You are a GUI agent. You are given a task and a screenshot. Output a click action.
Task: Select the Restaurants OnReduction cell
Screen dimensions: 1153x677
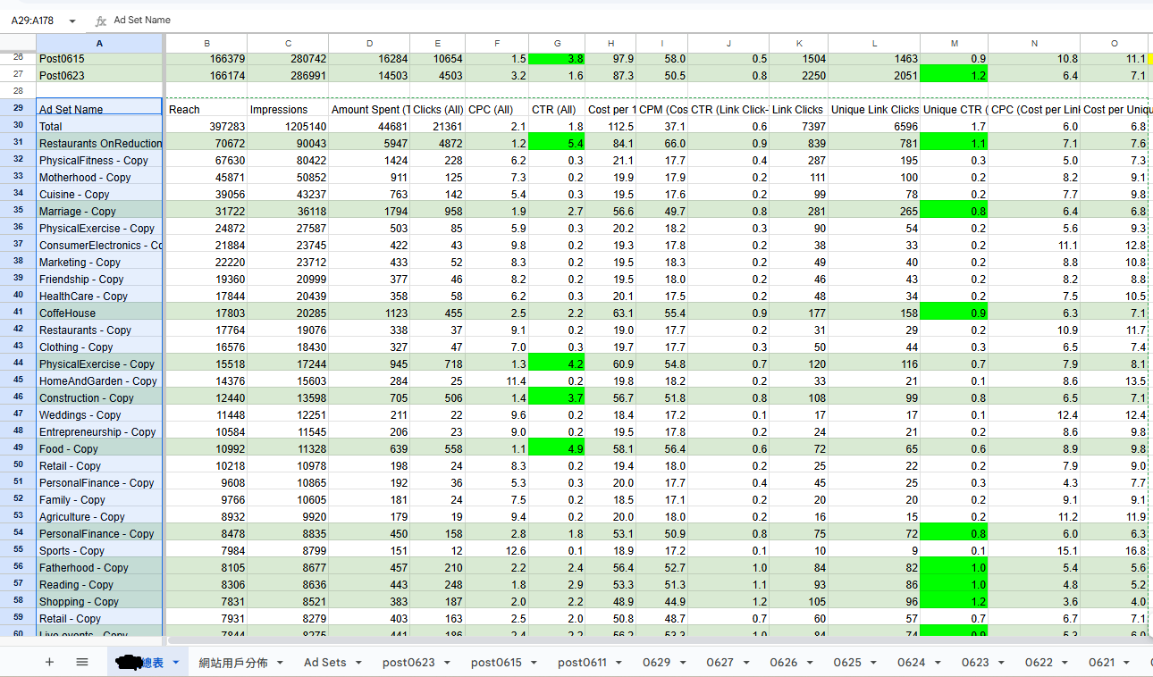tap(100, 144)
